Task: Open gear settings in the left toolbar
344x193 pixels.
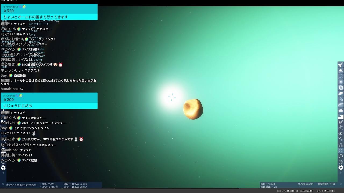Action: pos(3,168)
